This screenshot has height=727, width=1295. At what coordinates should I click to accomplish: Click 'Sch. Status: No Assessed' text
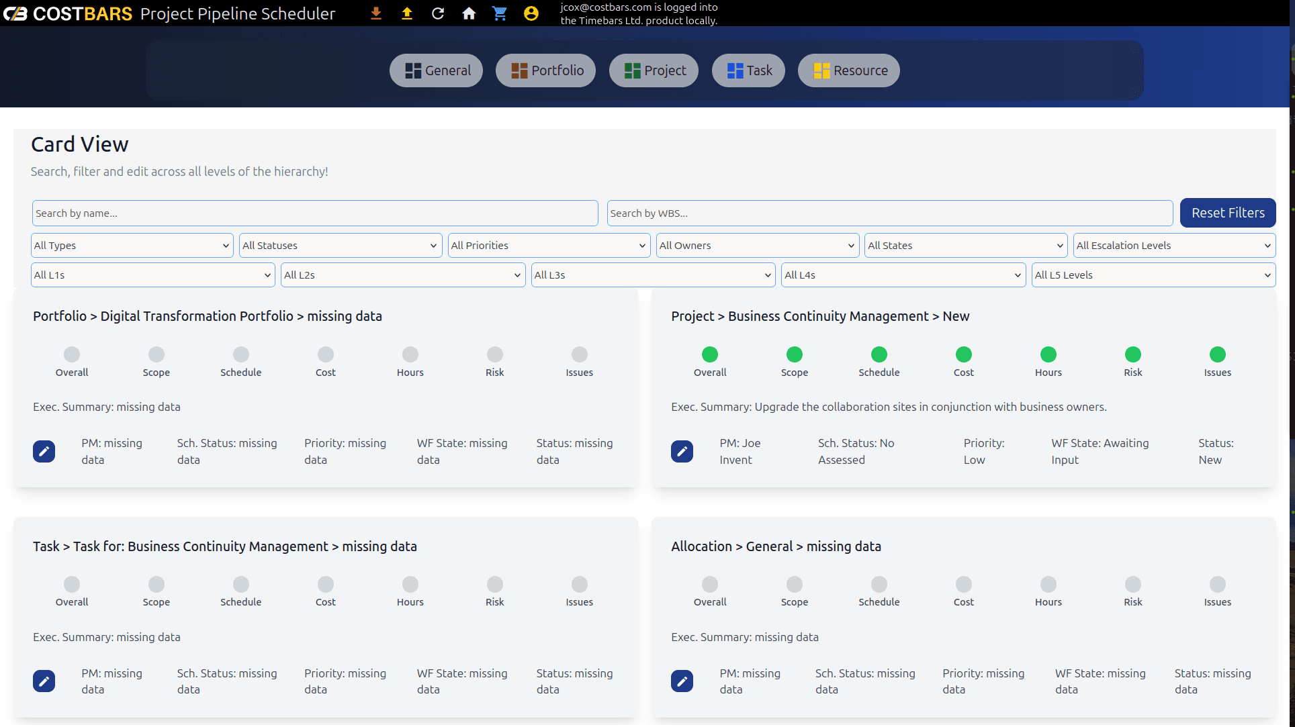[856, 451]
